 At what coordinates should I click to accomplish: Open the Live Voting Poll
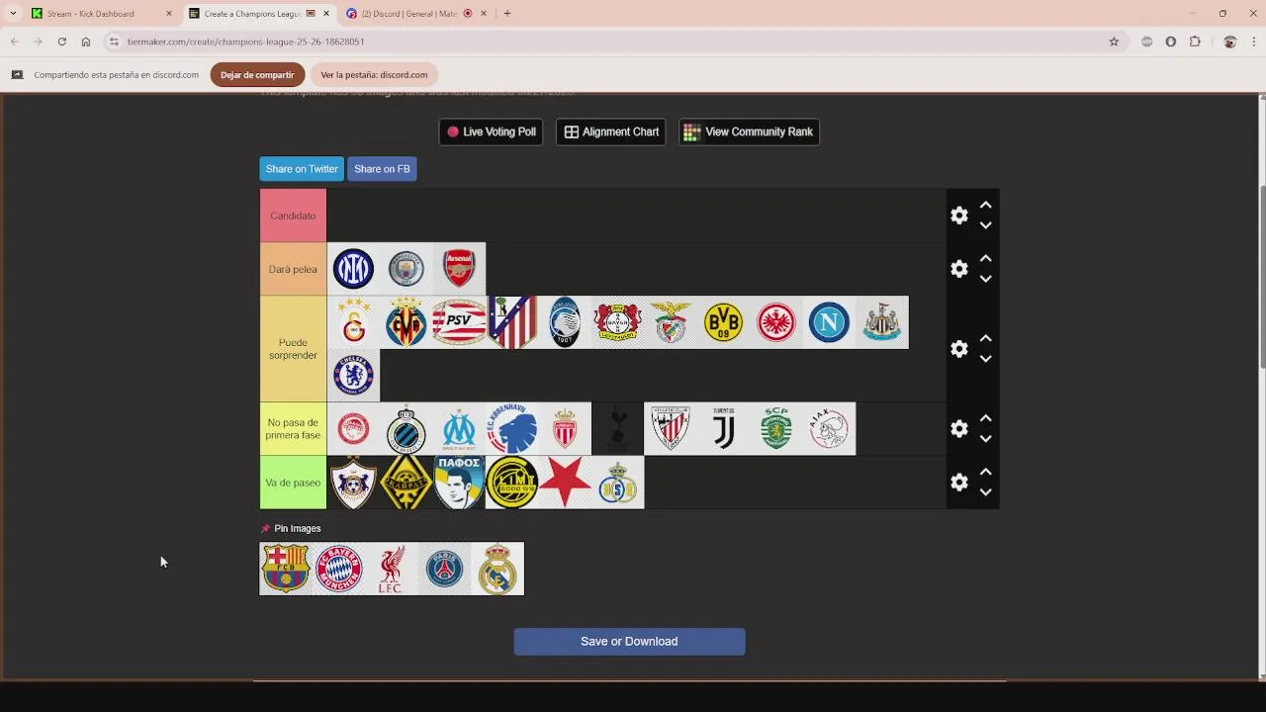[491, 132]
